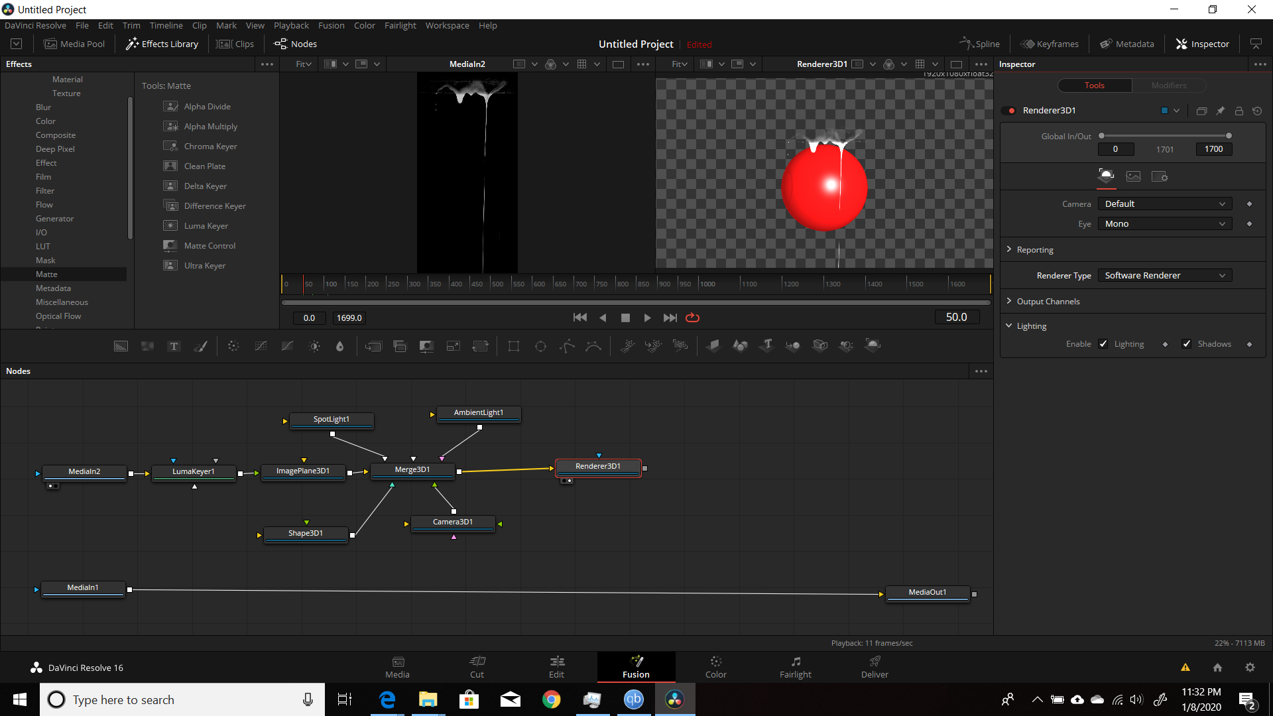The image size is (1273, 716).
Task: Toggle the Clips panel
Action: (x=236, y=44)
